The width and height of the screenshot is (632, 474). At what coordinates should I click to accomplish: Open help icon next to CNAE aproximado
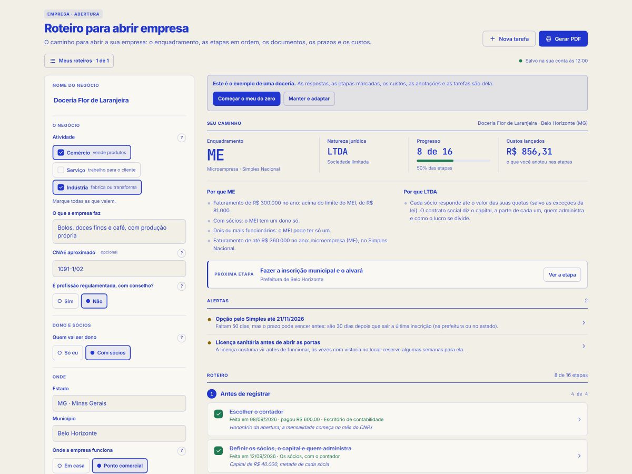pyautogui.click(x=182, y=253)
